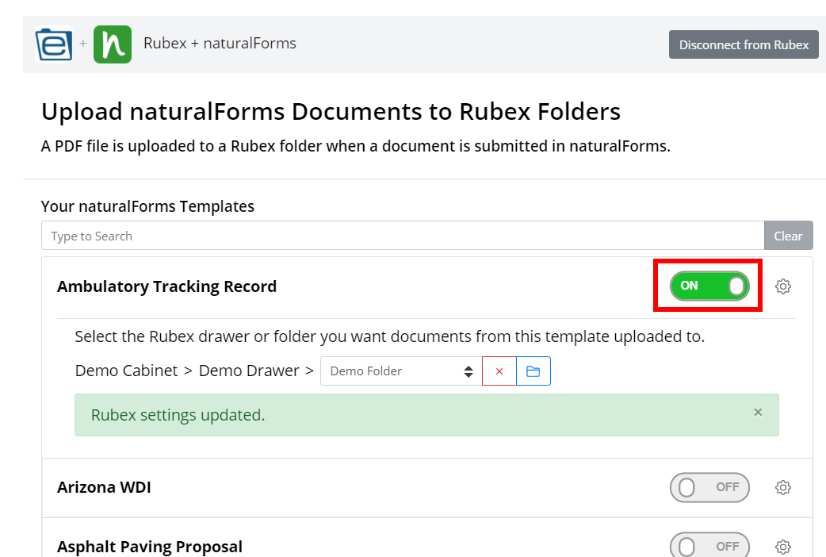This screenshot has width=826, height=557.
Task: Click the Rubex + naturalForms header text
Action: coord(220,44)
